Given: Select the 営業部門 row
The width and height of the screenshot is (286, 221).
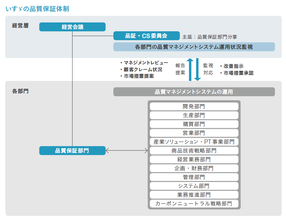Looking at the screenshot, I should (194, 133).
